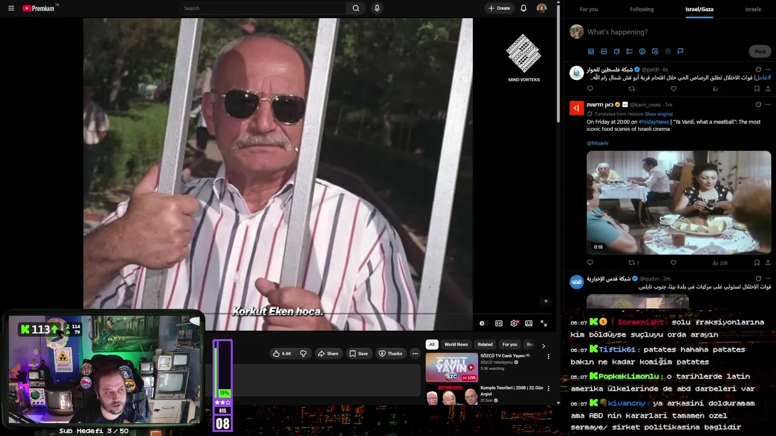
Task: Open the @MoavV mention link
Action: pyautogui.click(x=597, y=144)
